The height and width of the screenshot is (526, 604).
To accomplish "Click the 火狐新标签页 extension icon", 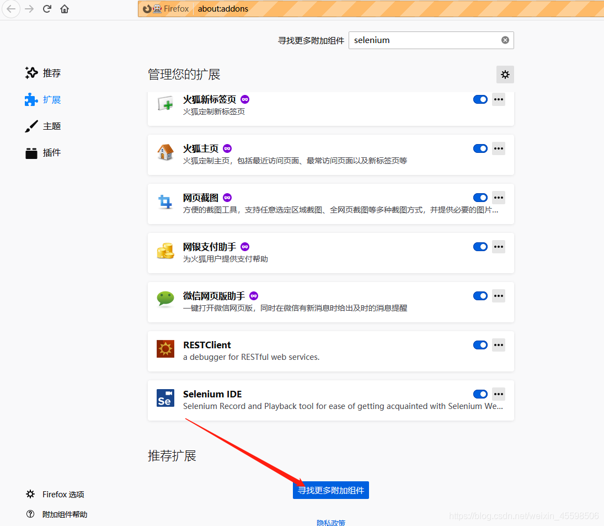I will click(165, 103).
